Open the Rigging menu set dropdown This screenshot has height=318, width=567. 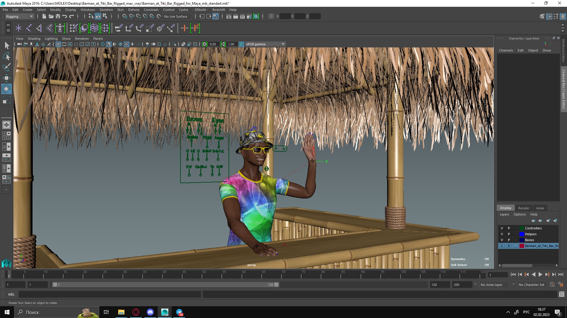coord(19,16)
